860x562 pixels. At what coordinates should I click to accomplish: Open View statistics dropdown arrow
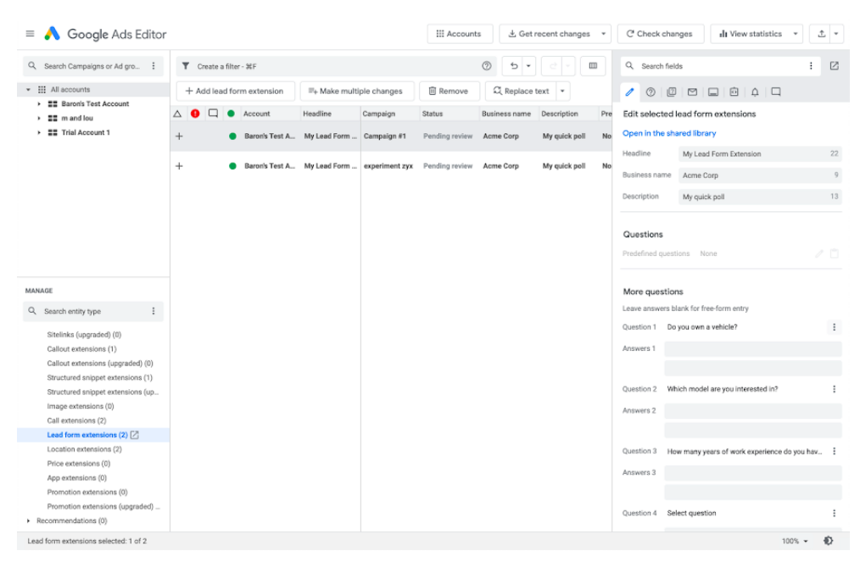point(796,34)
